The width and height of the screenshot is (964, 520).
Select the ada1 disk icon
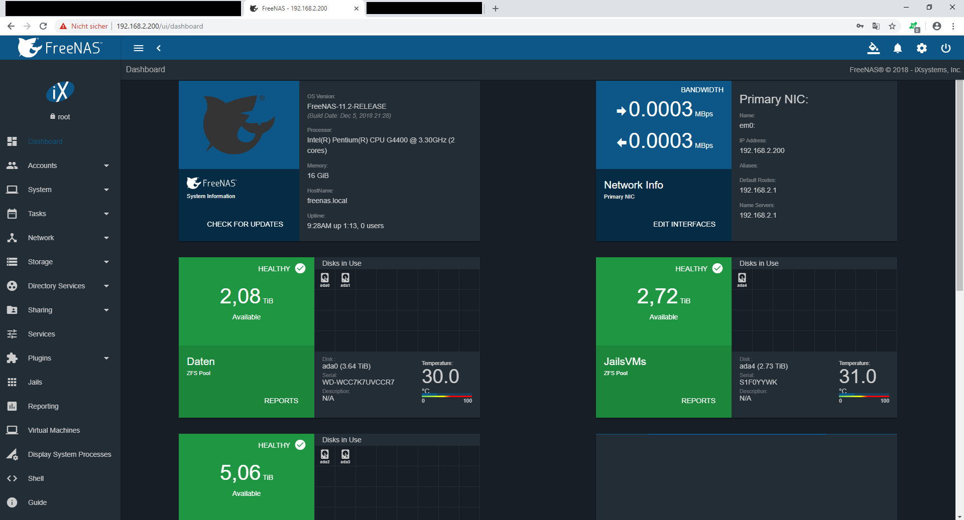point(345,280)
